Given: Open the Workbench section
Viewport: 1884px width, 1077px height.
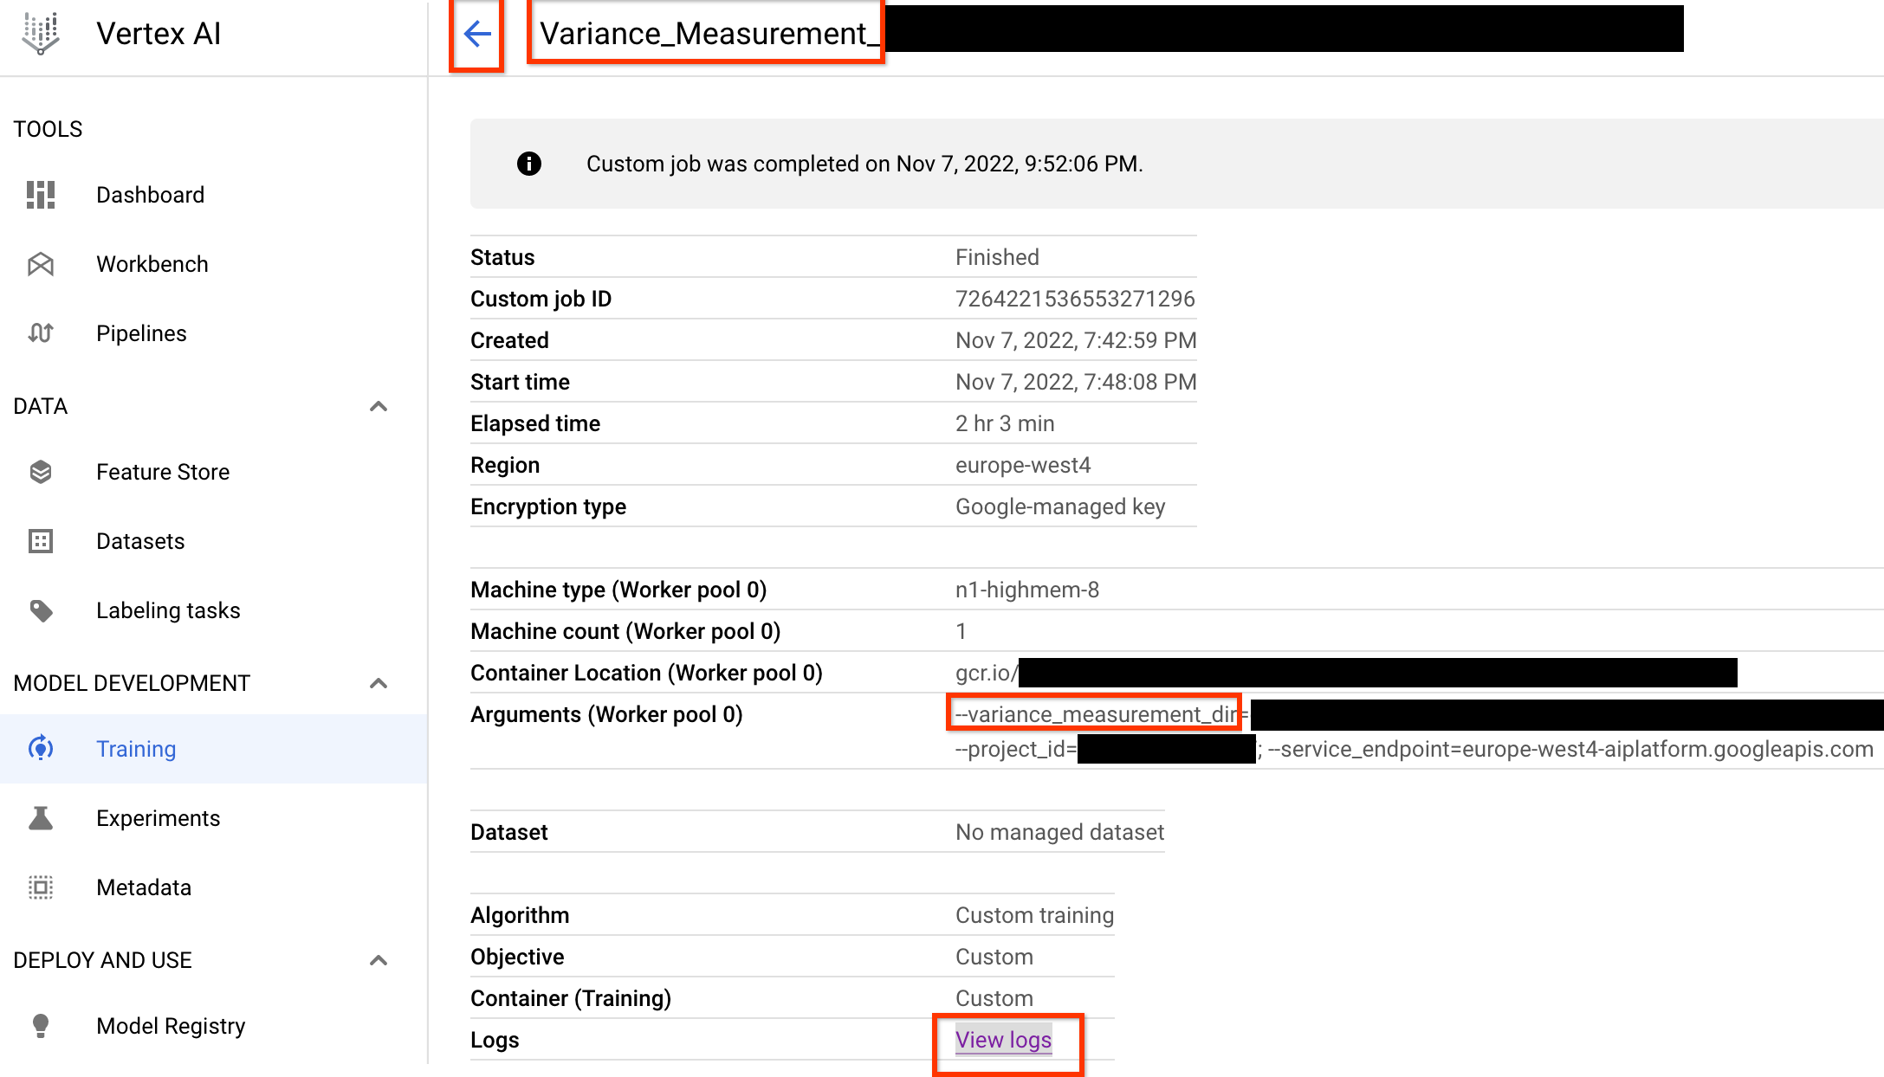Looking at the screenshot, I should click(x=152, y=264).
